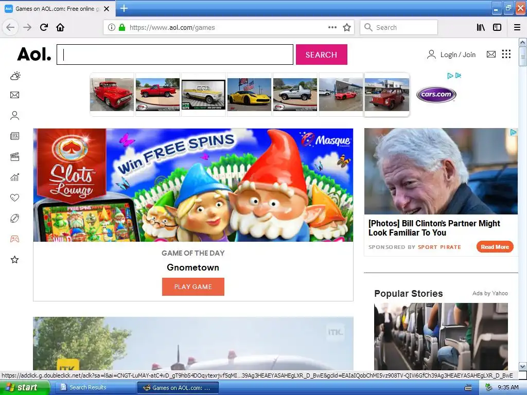Open the lifestyle heart icon in sidebar

point(15,198)
